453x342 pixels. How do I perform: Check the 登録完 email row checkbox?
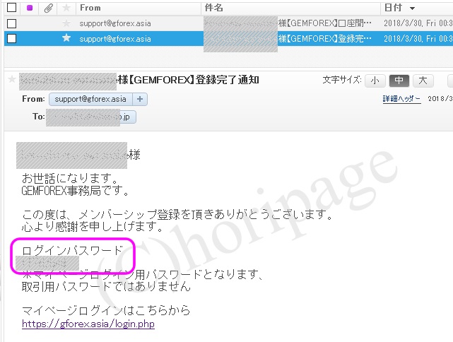11,38
